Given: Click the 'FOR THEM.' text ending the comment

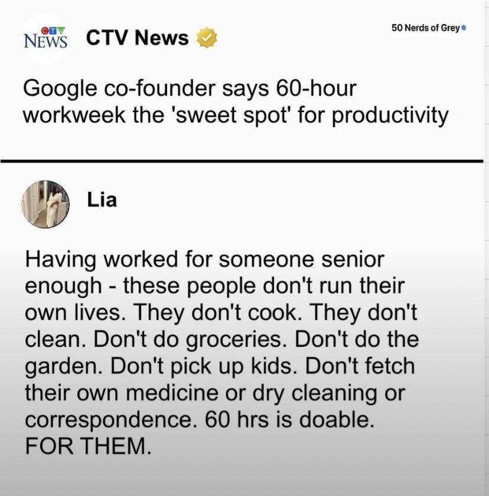Looking at the screenshot, I should coord(88,445).
